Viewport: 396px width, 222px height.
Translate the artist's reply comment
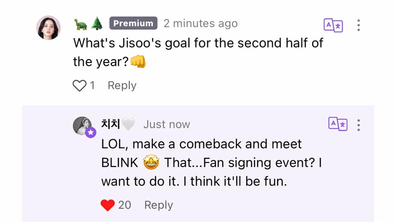coord(338,124)
